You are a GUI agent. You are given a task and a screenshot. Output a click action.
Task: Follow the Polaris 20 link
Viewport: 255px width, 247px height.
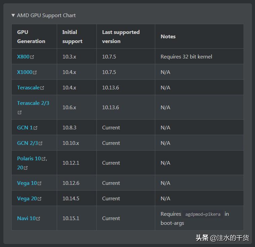coord(20,167)
